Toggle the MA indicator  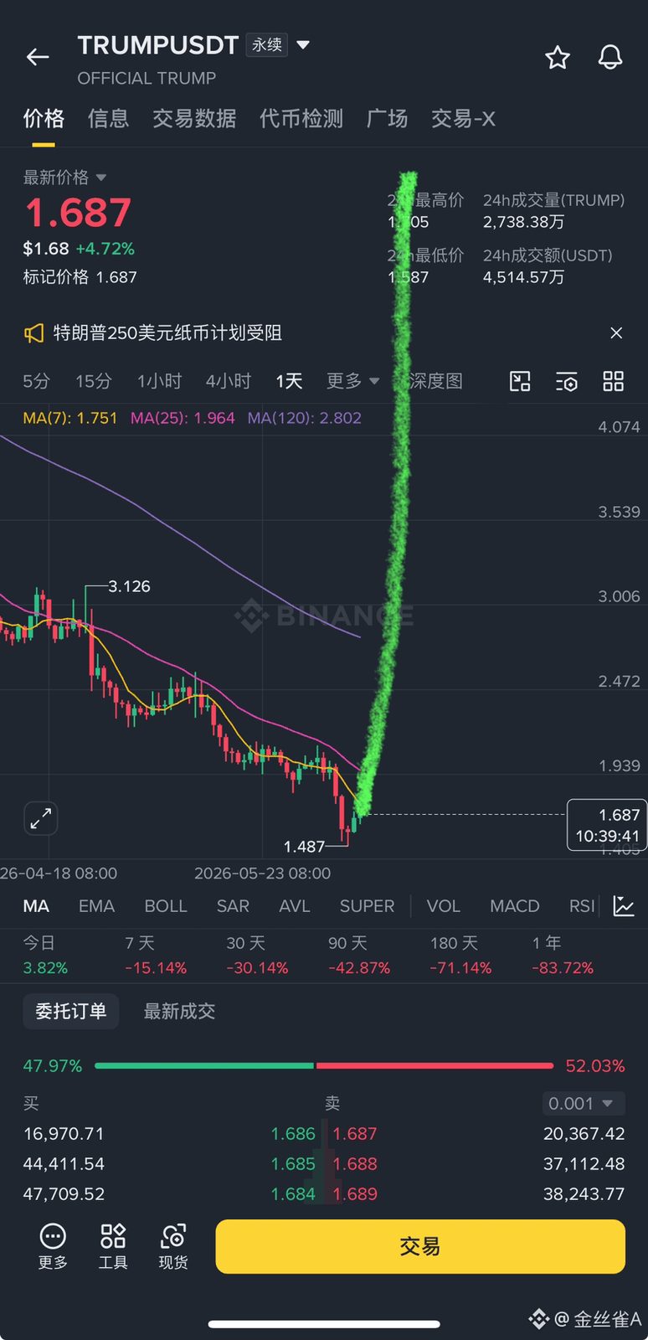point(36,906)
